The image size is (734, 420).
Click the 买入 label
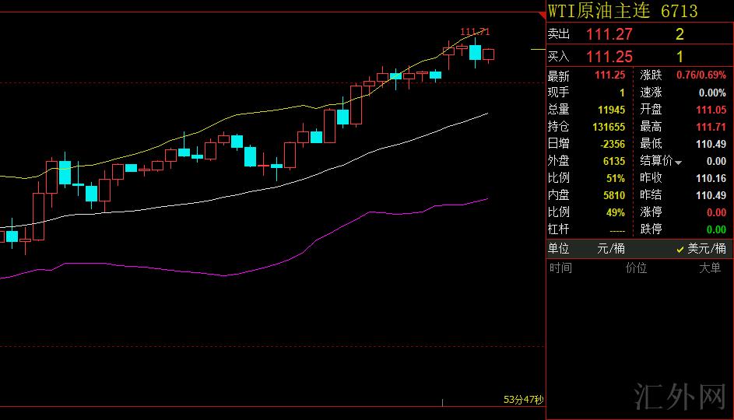(559, 57)
